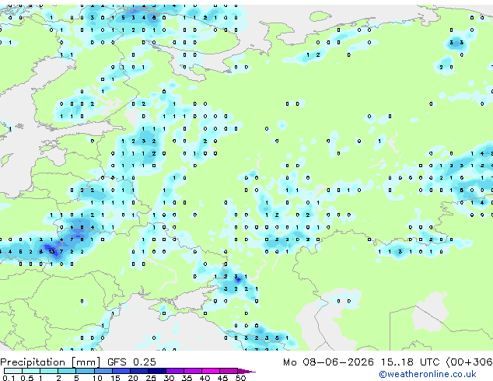The image size is (493, 381).
Task: Click the '10' legend scale label
Action: click(97, 378)
